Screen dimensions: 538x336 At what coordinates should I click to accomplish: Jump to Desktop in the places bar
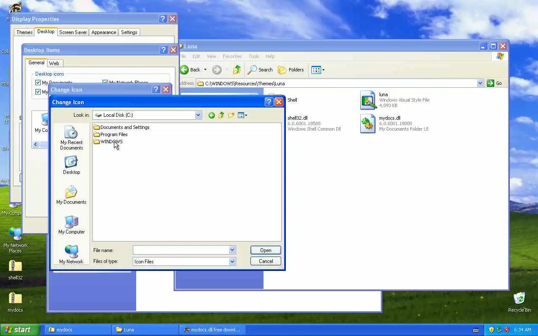(71, 165)
